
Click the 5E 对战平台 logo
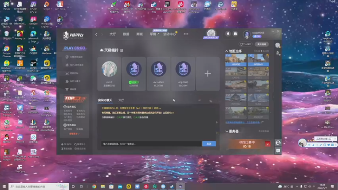[x=73, y=35]
